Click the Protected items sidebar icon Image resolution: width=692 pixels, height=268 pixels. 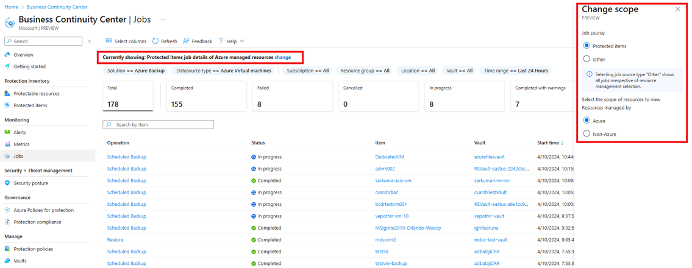point(7,105)
